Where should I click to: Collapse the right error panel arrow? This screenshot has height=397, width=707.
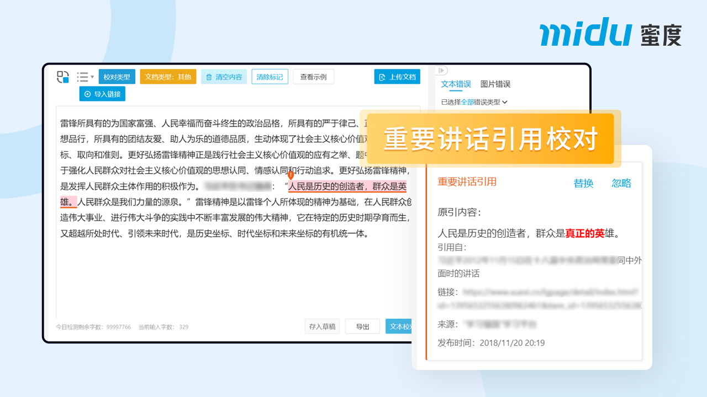tap(441, 71)
